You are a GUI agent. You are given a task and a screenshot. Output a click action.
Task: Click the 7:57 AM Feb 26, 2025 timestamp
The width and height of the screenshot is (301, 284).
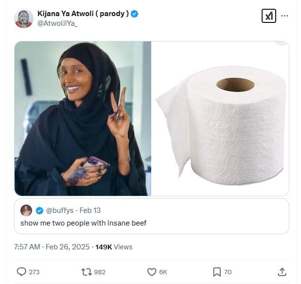point(52,247)
